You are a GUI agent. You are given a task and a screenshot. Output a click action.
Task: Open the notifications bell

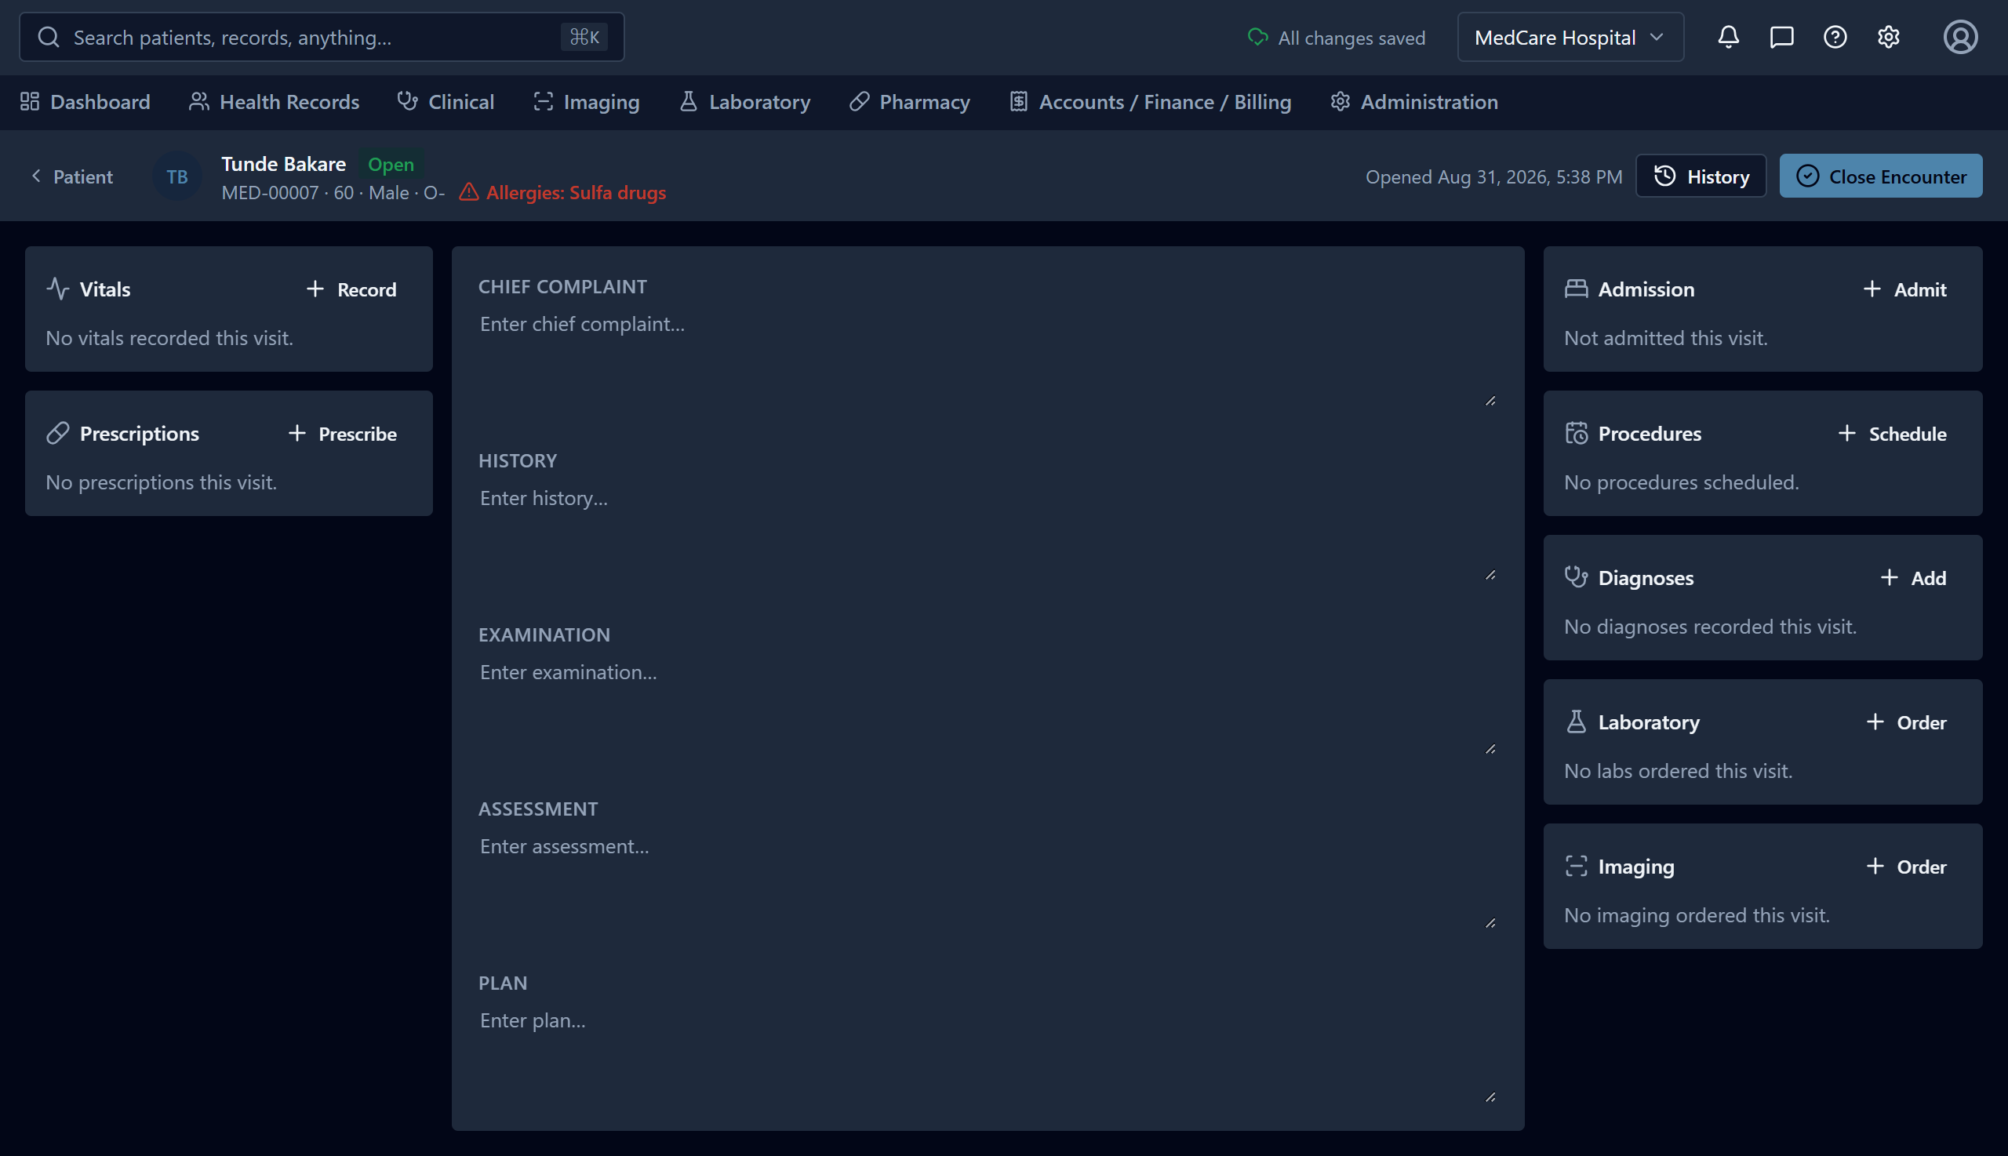tap(1728, 38)
